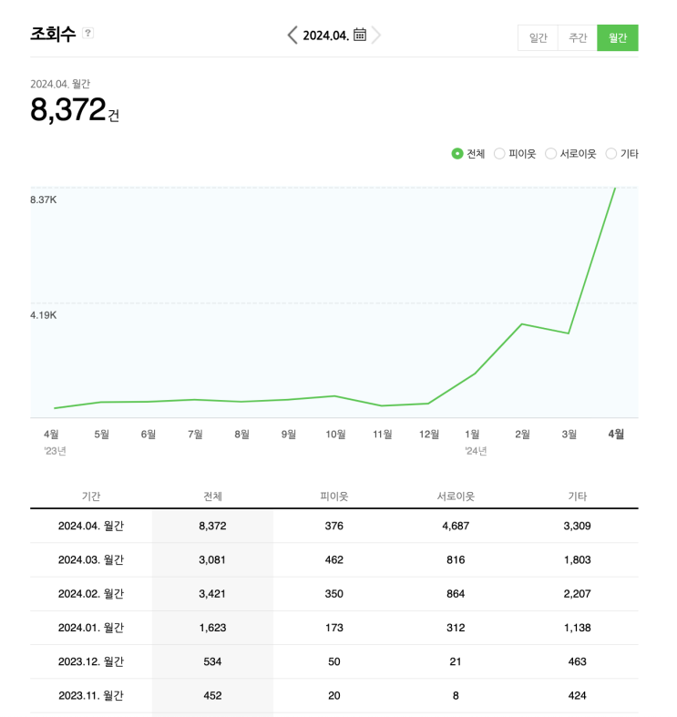Image resolution: width=677 pixels, height=717 pixels.
Task: Click the 기간 column header
Action: point(91,497)
